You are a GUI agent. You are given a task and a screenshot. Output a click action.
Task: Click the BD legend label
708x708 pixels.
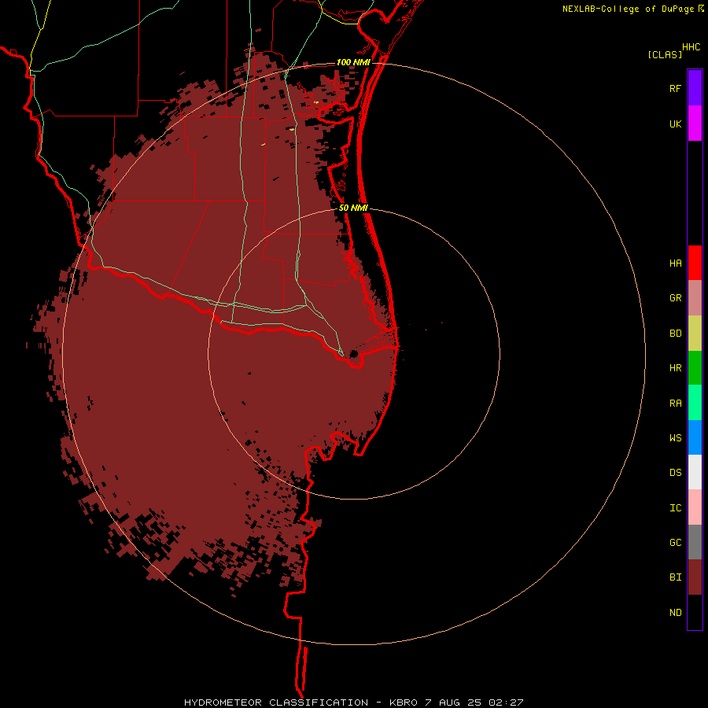pos(675,334)
